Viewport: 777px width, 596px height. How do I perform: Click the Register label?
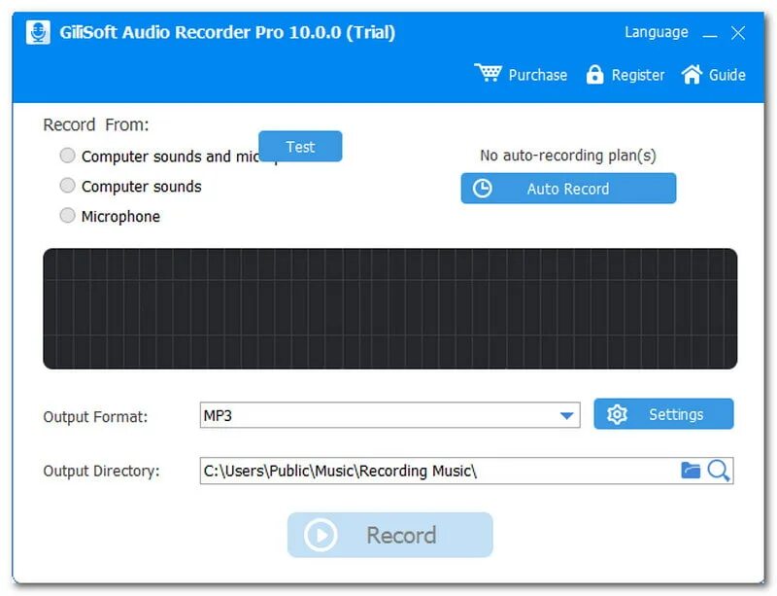(638, 75)
